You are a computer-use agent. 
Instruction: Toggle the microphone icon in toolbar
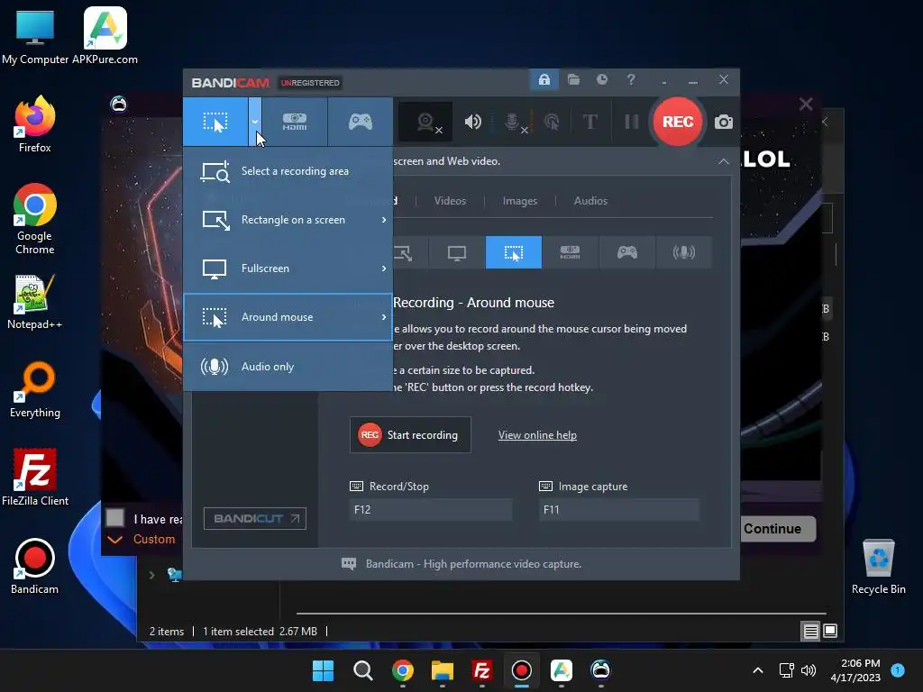pos(514,122)
